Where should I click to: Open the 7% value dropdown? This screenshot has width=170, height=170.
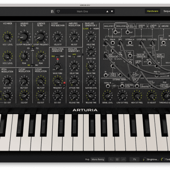click(134, 159)
